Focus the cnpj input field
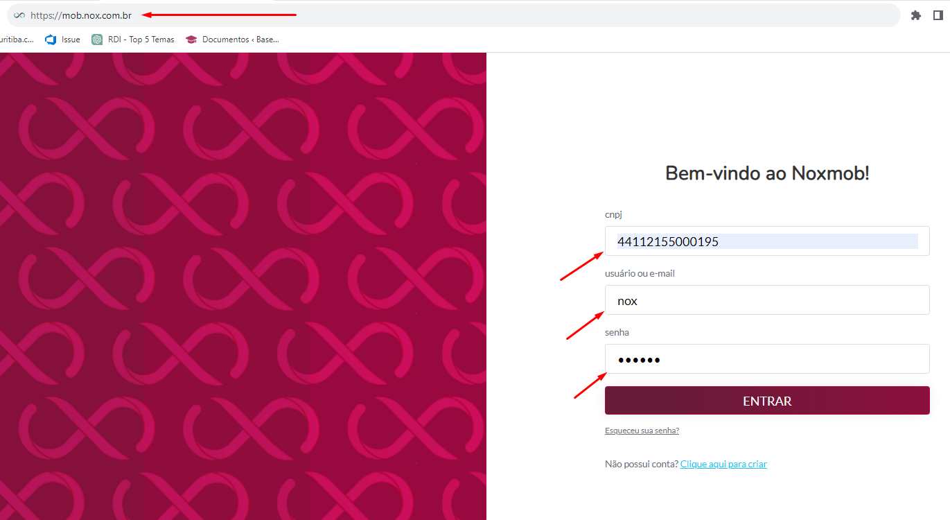This screenshot has width=950, height=520. [766, 241]
